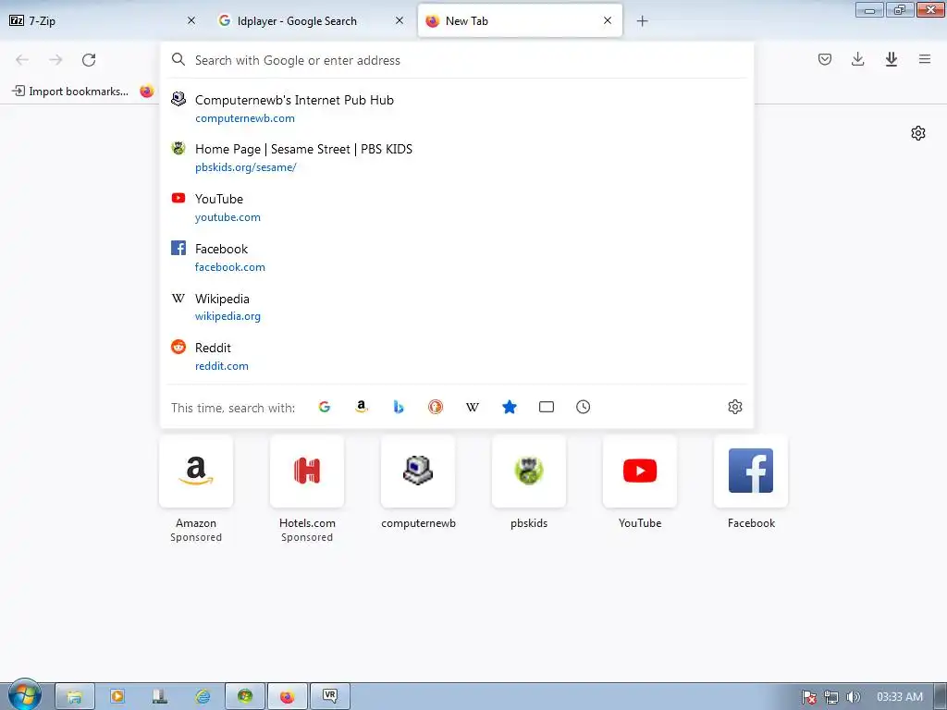Viewport: 947px width, 710px height.
Task: Switch to ldplayer - Google Search tab
Action: pos(310,21)
